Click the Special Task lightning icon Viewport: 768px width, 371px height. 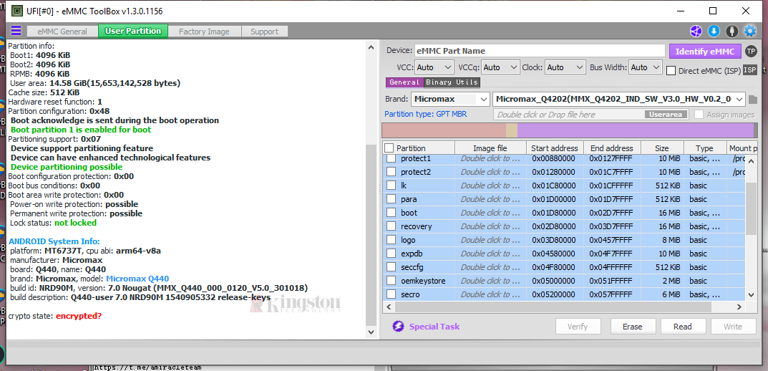(398, 327)
